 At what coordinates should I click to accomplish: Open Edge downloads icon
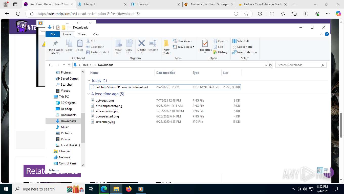(306, 14)
